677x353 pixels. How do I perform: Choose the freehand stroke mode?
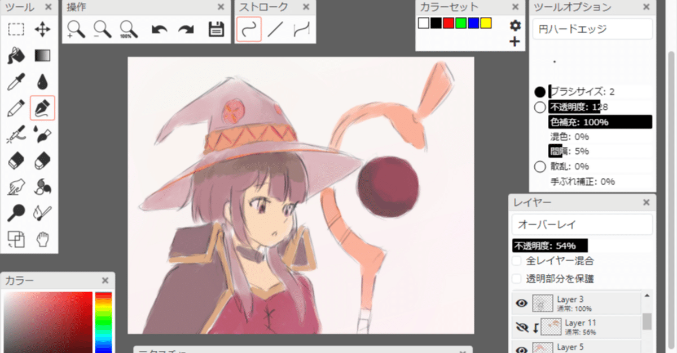pos(249,29)
